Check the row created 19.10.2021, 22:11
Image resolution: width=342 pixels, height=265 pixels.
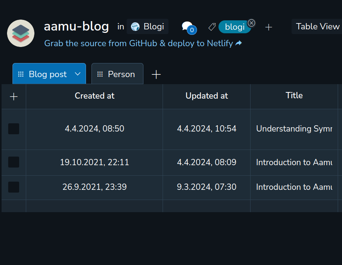(14, 162)
